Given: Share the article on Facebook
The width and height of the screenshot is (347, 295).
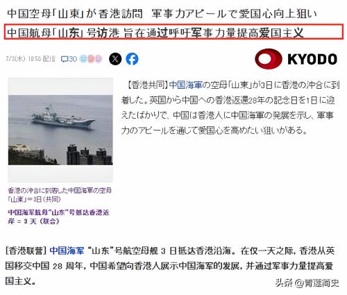Looking at the screenshot, I should point(132,59).
